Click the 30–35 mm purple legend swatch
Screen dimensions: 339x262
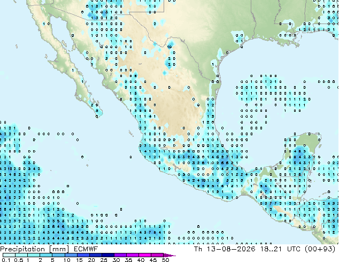pos(120,255)
